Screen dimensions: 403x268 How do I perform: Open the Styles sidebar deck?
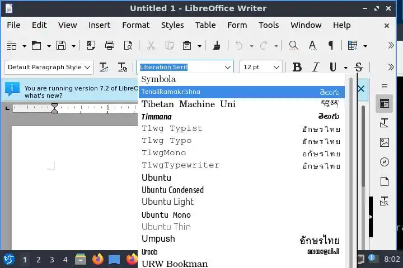click(384, 123)
